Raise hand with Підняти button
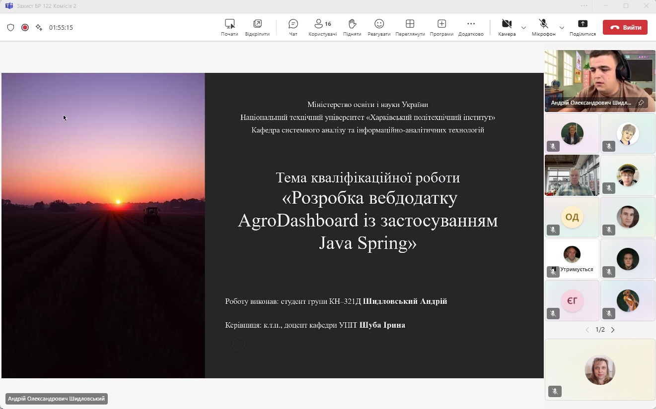 [352, 27]
